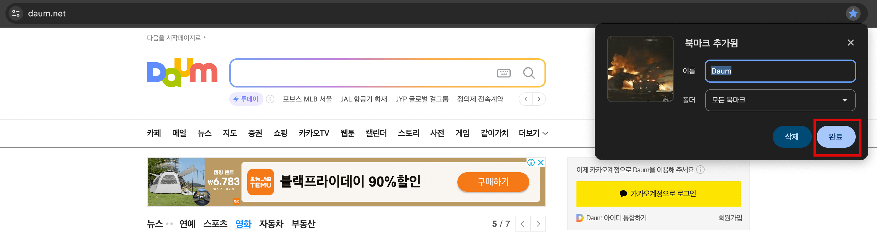877x237 pixels.
Task: Click the Daum logo
Action: [182, 73]
